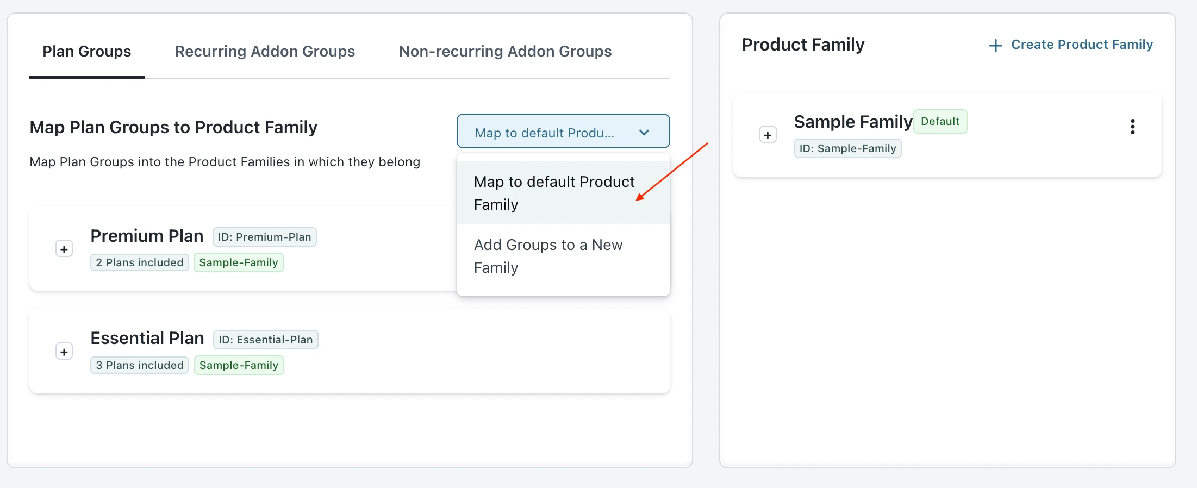
Task: Go to Non-recurring Addon Groups tab
Action: coord(505,52)
